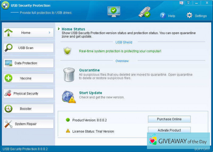Viewport: 213px width, 152px height.
Task: Open the Start Update link
Action: pos(90,93)
